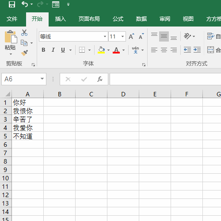The image size is (221, 221).
Task: Click the Enter checkmark in formula bar
Action: pos(84,79)
